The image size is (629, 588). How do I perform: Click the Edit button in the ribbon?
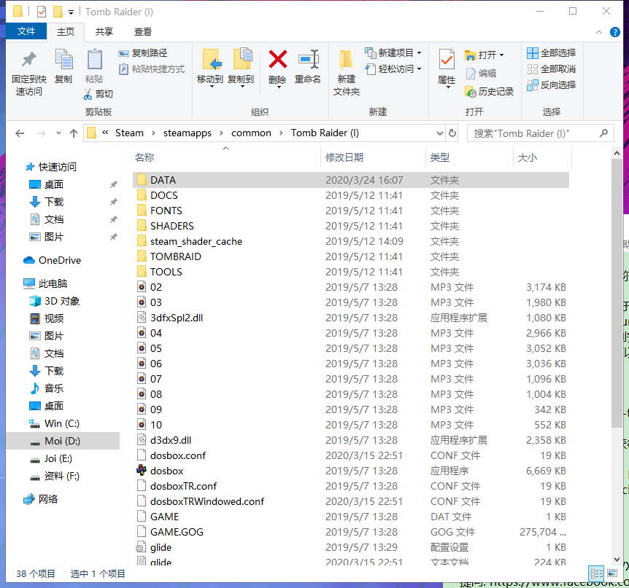[481, 74]
